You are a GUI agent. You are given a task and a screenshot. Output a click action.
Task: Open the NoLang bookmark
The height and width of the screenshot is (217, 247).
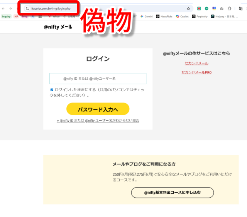click(x=225, y=16)
